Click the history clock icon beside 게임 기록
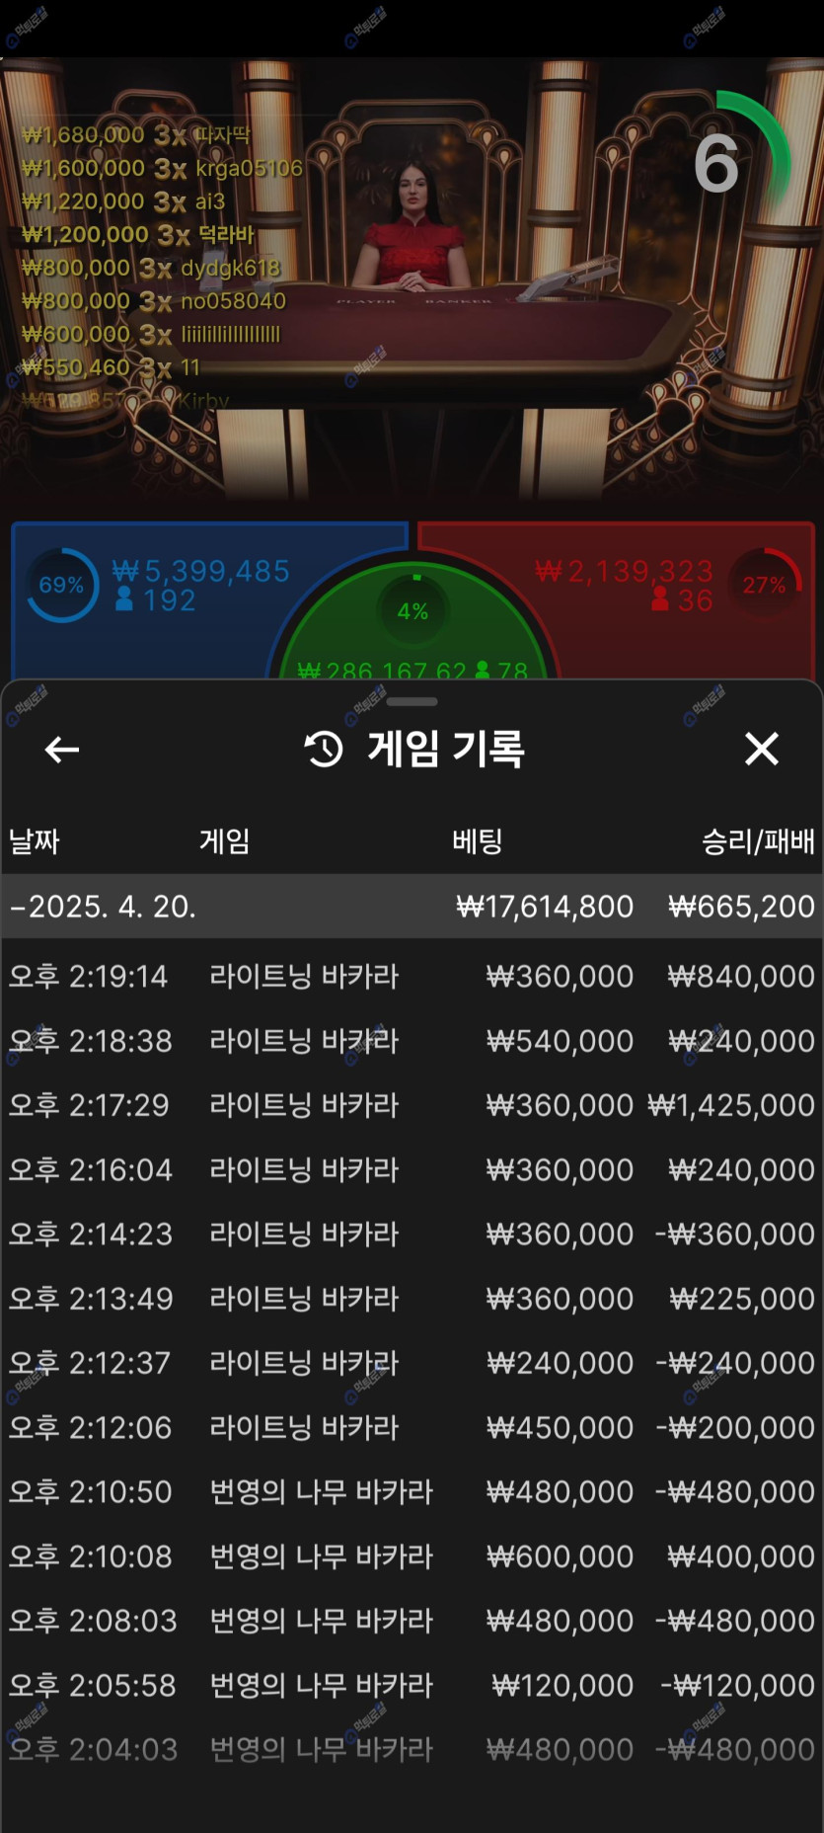 tap(324, 750)
